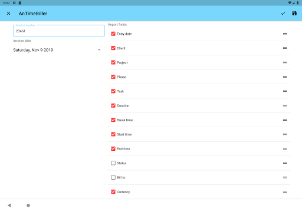Uncheck the End time checkbox

click(x=113, y=148)
